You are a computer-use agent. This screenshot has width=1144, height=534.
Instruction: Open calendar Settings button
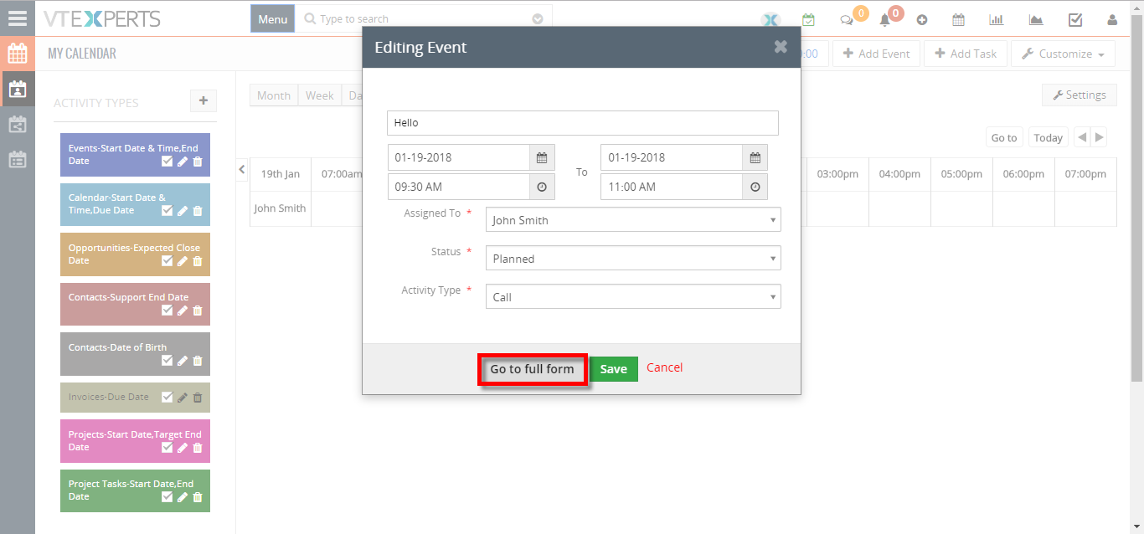pos(1080,95)
